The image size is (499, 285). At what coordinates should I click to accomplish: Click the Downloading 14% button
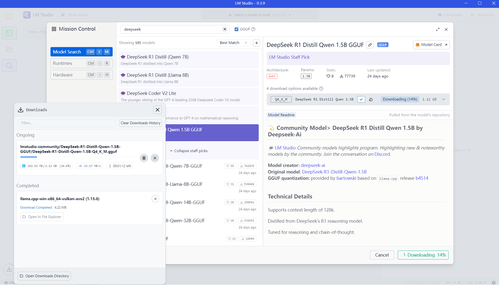pos(423,255)
